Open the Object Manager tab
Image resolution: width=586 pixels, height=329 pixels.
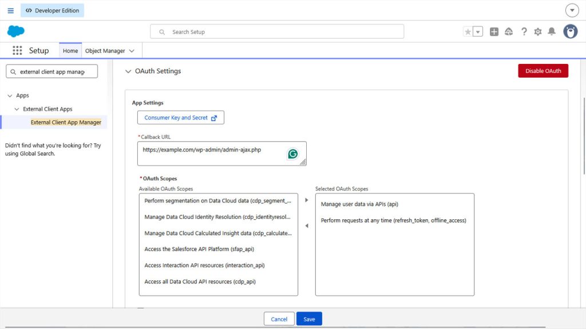coord(105,51)
